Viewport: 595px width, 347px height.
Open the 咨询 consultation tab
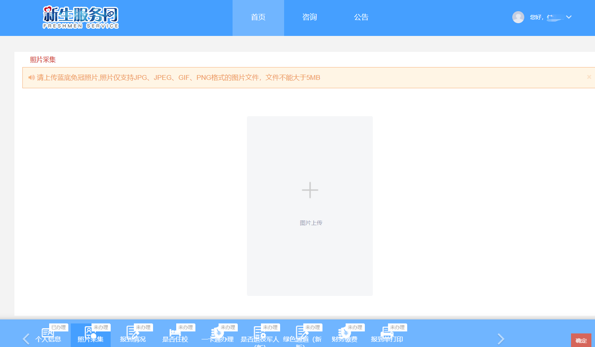(x=310, y=18)
